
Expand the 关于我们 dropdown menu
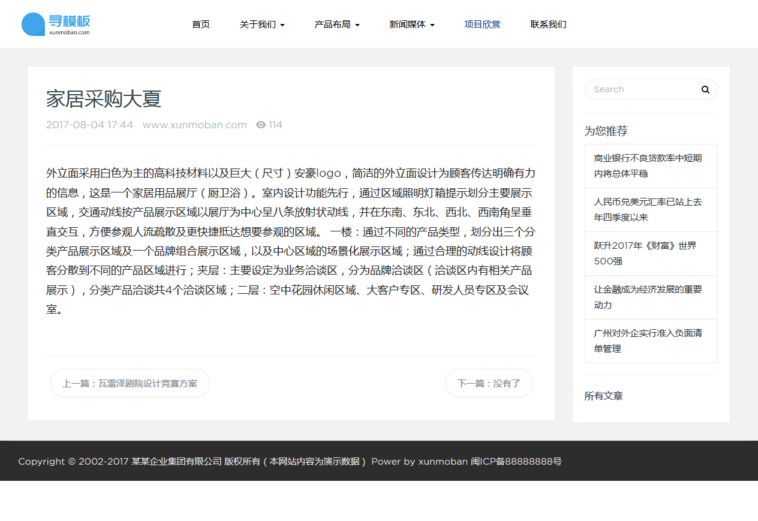coord(262,25)
